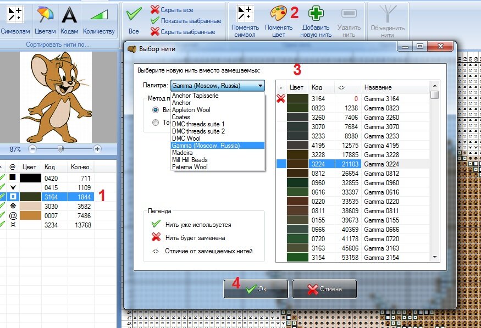The width and height of the screenshot is (481, 328).
Task: Click Jerry mouse preview thumbnail
Action: pyautogui.click(x=56, y=97)
